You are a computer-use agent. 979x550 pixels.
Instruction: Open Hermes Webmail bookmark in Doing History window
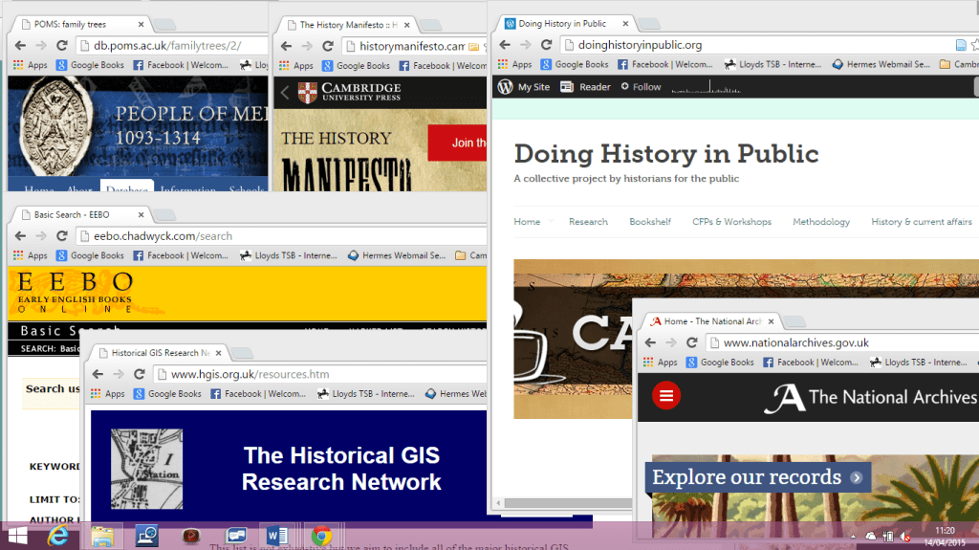pos(881,64)
